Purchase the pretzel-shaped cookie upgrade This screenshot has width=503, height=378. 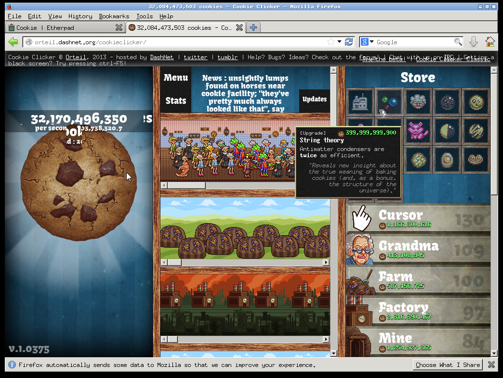476,160
